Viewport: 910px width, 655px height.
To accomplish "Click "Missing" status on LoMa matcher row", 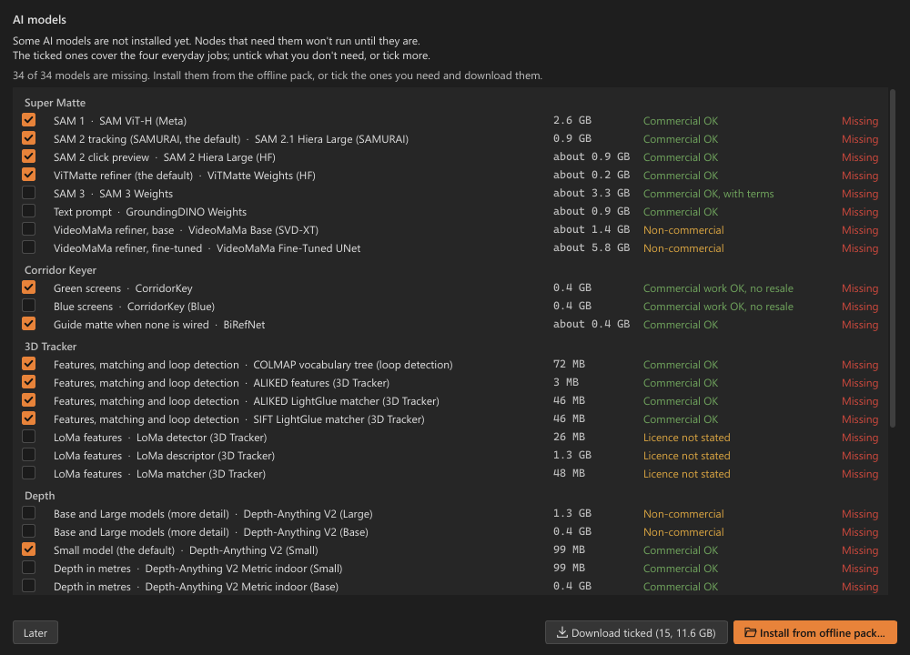I will 860,474.
